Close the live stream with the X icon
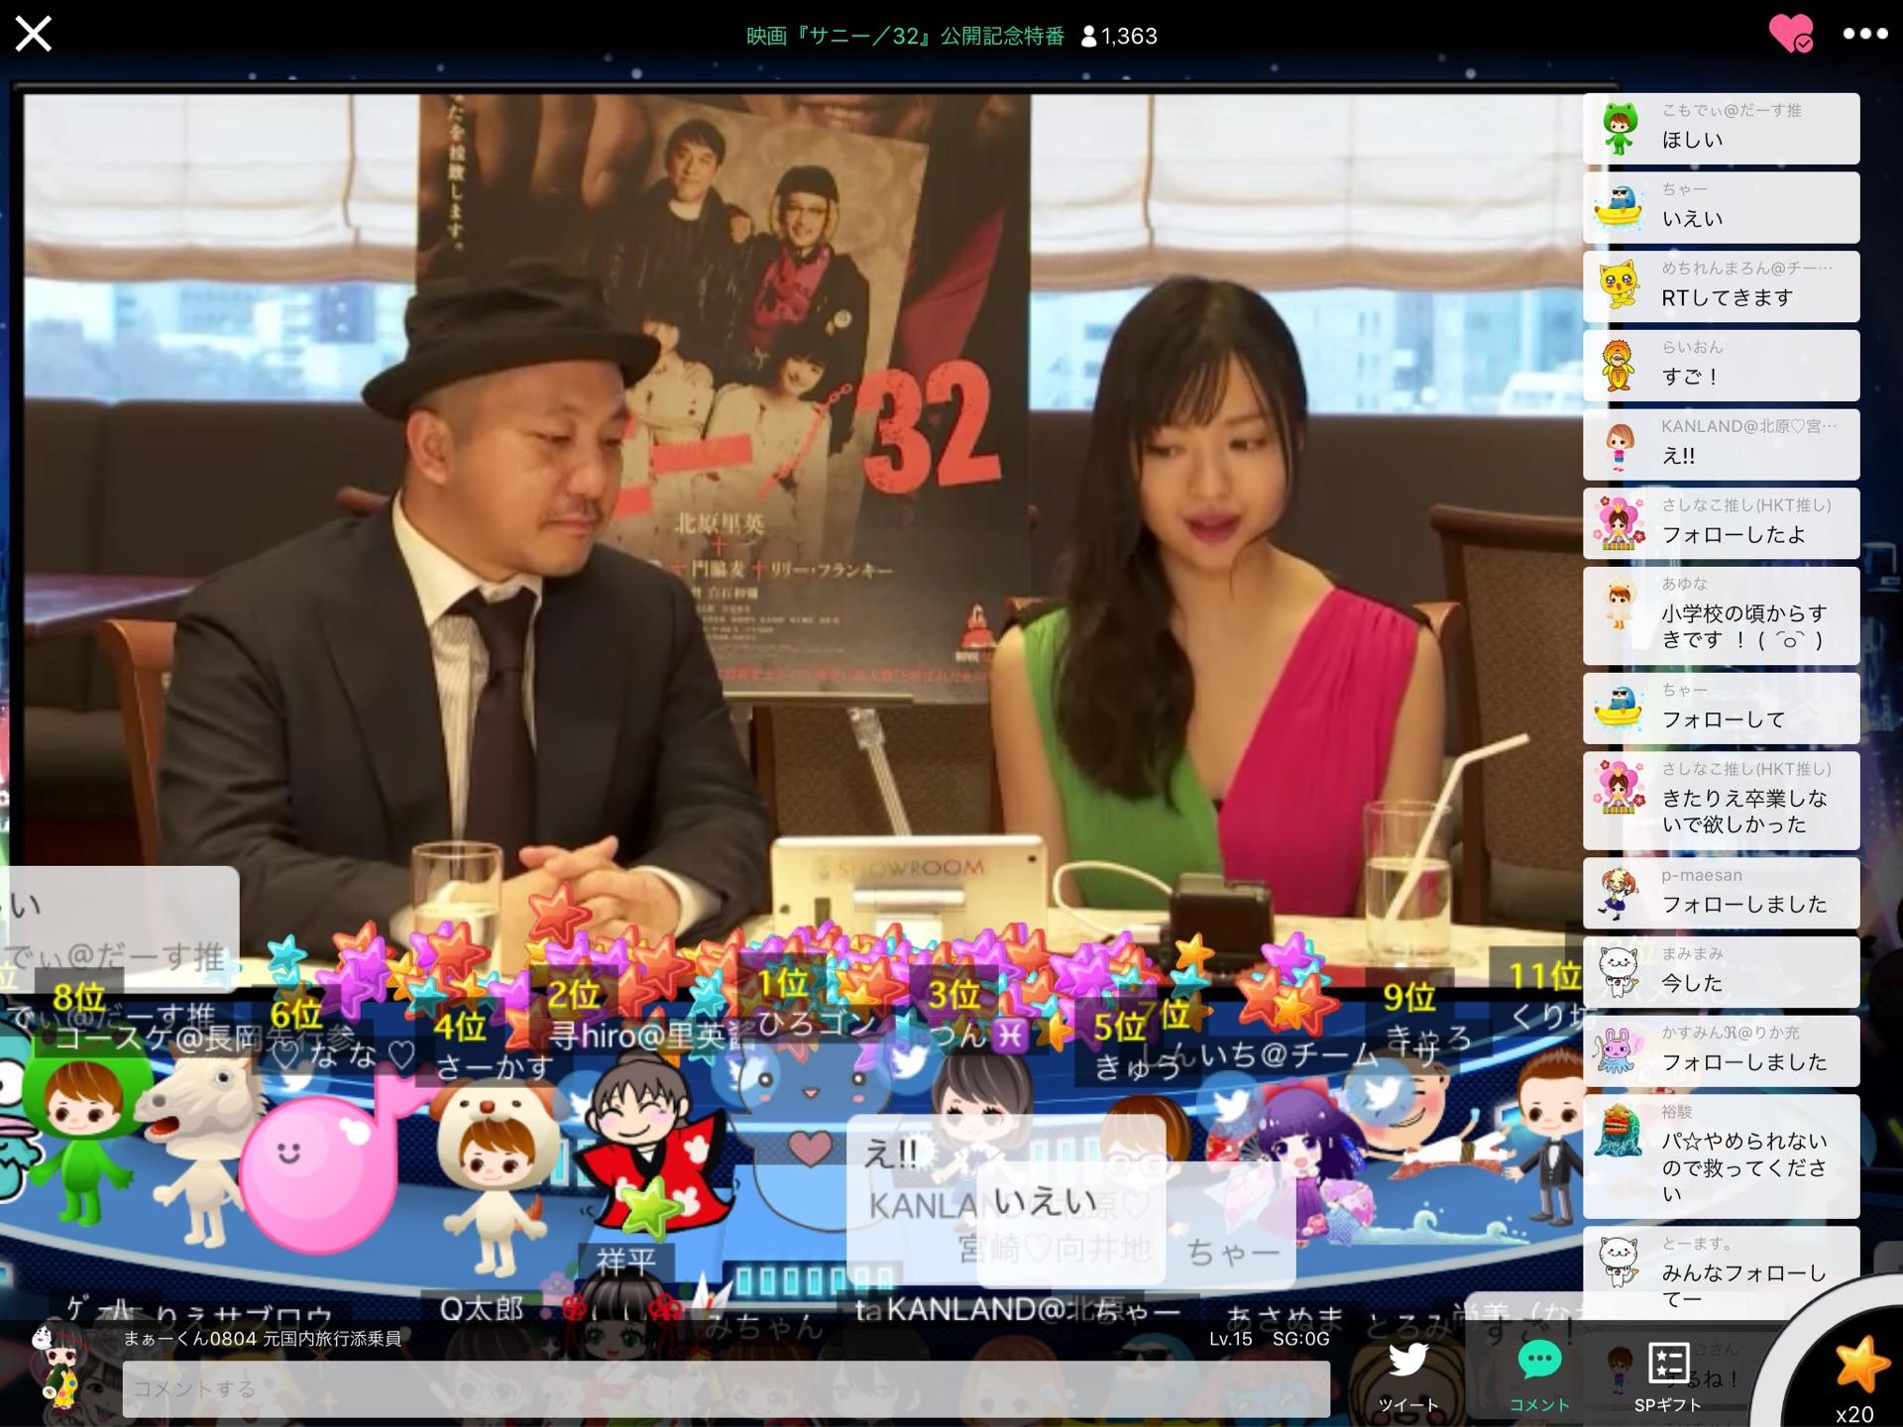The height and width of the screenshot is (1427, 1903). [34, 34]
